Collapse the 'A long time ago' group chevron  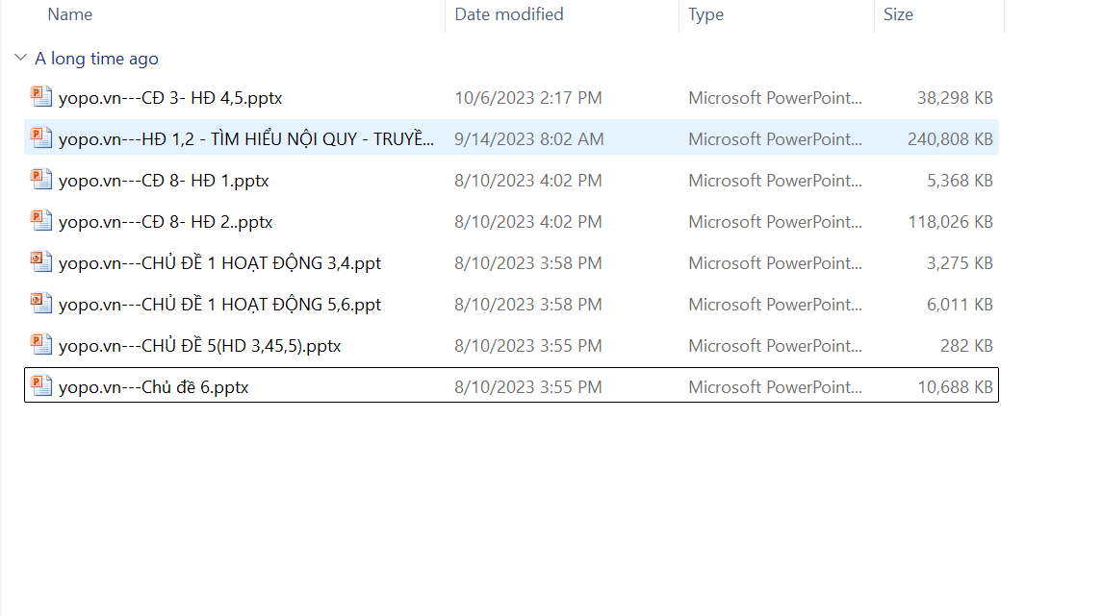click(20, 59)
